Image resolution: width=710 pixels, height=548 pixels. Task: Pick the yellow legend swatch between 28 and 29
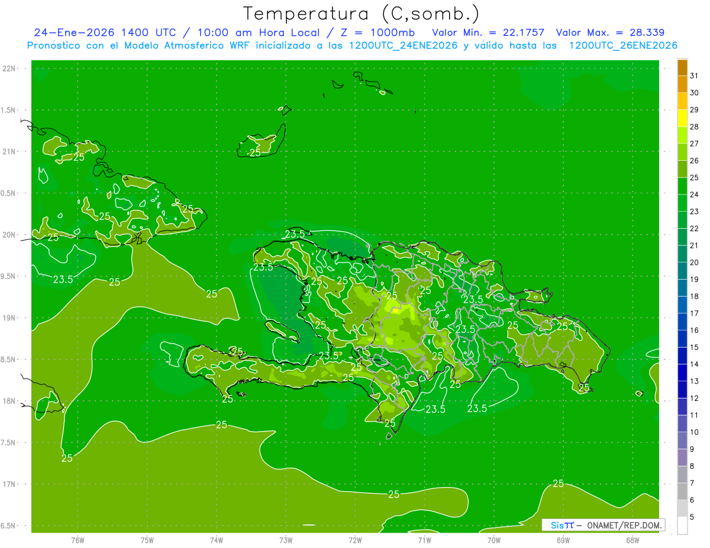click(x=682, y=118)
